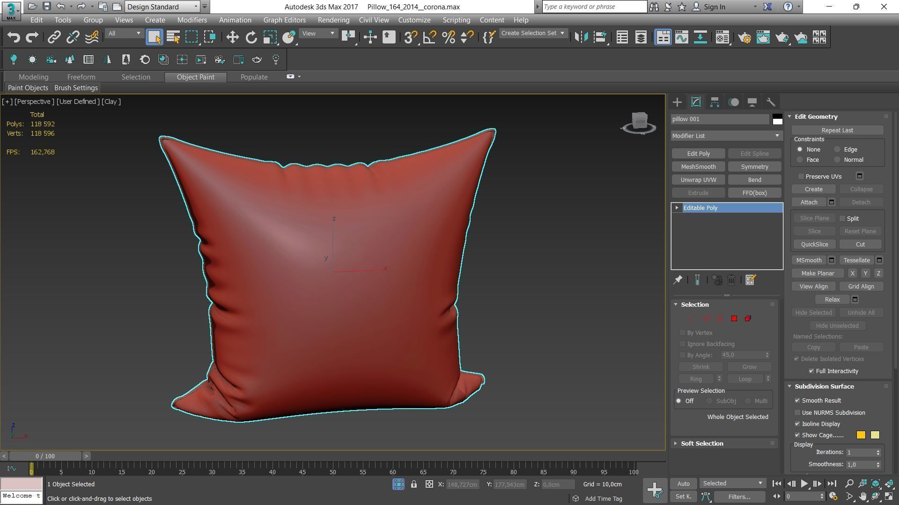Click the Attach button
Viewport: 899px width, 505px height.
click(x=809, y=202)
